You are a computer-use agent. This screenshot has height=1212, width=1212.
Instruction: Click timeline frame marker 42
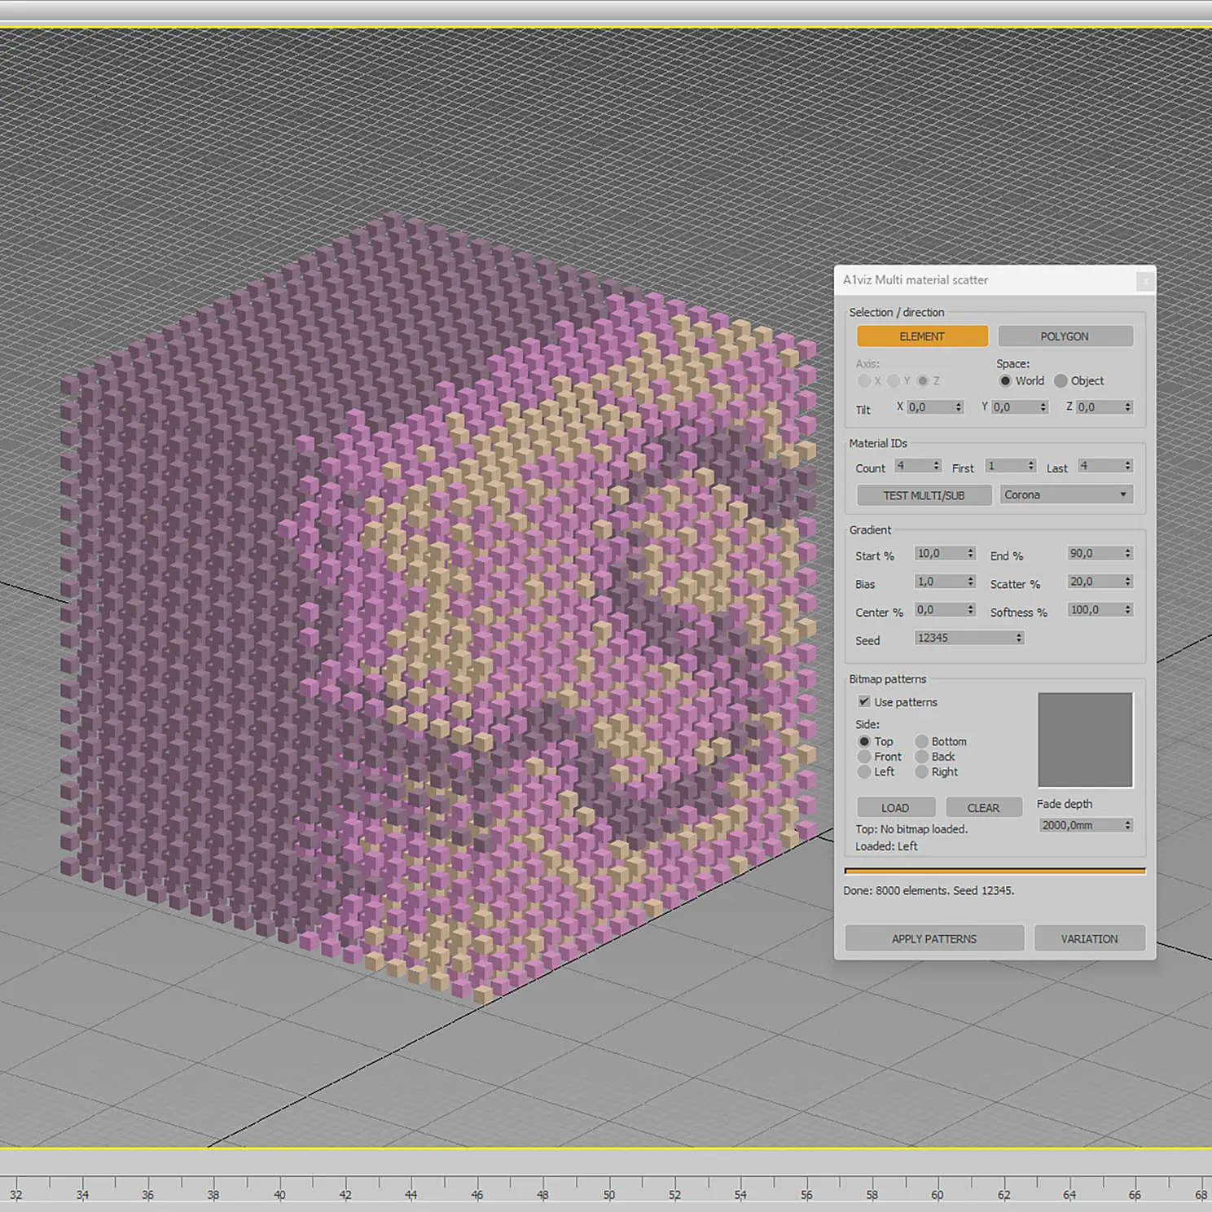(345, 1194)
